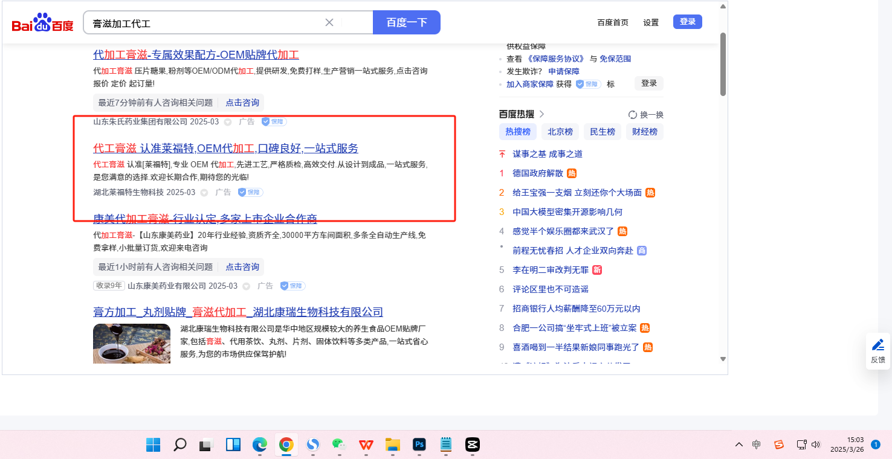Expand dropdown arrow beside 山东朱氏药业集团 2025-03
This screenshot has height=459, width=892.
click(x=228, y=122)
